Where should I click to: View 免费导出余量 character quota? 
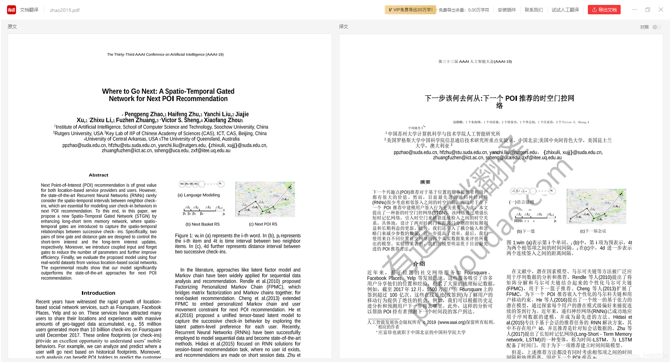click(464, 10)
